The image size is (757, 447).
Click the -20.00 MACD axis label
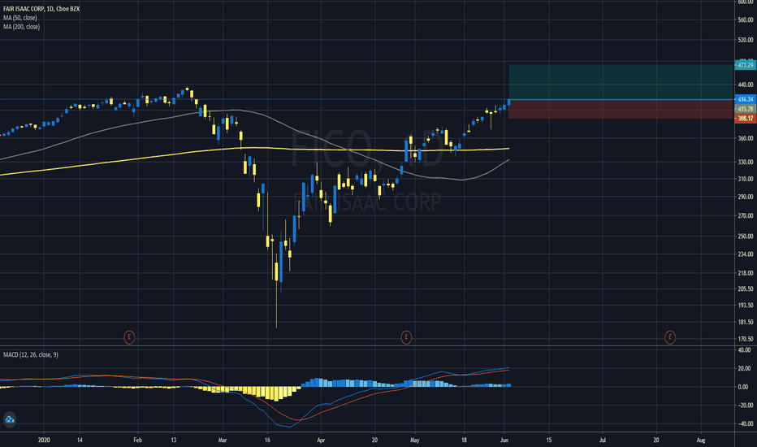click(x=746, y=405)
